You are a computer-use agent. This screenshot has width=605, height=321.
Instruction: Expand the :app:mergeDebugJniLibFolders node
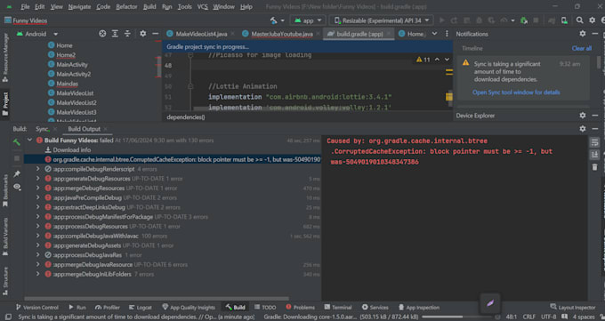pyautogui.click(x=37, y=274)
